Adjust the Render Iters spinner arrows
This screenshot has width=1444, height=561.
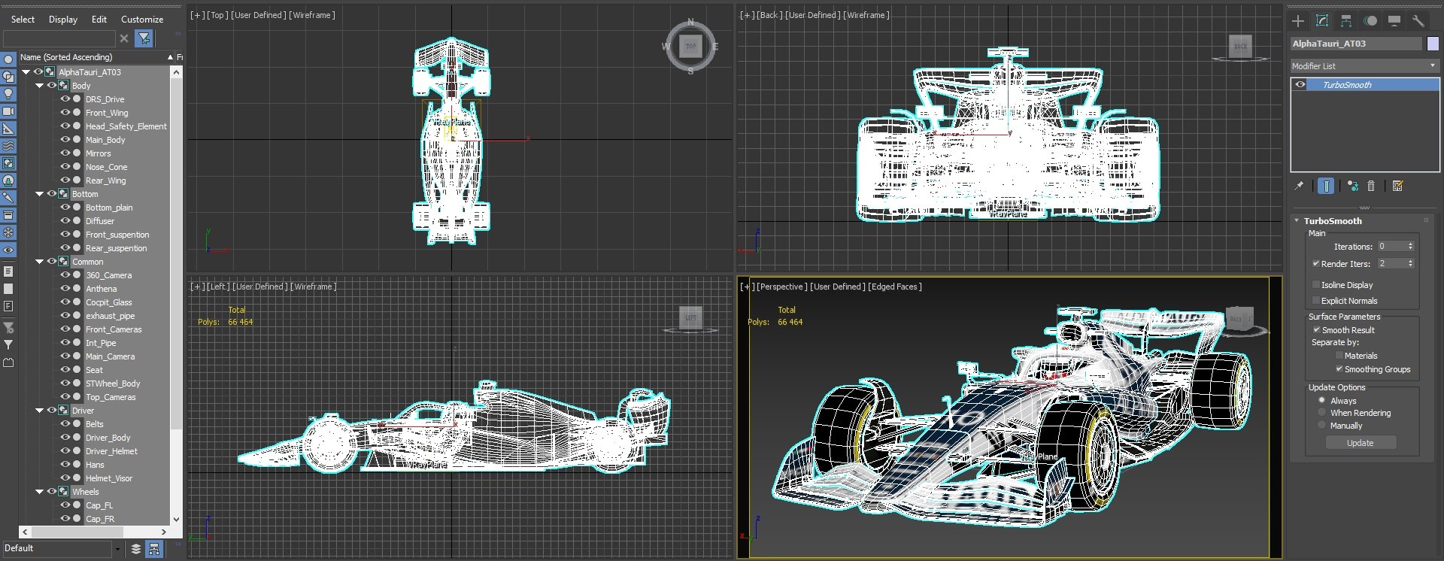point(1410,264)
